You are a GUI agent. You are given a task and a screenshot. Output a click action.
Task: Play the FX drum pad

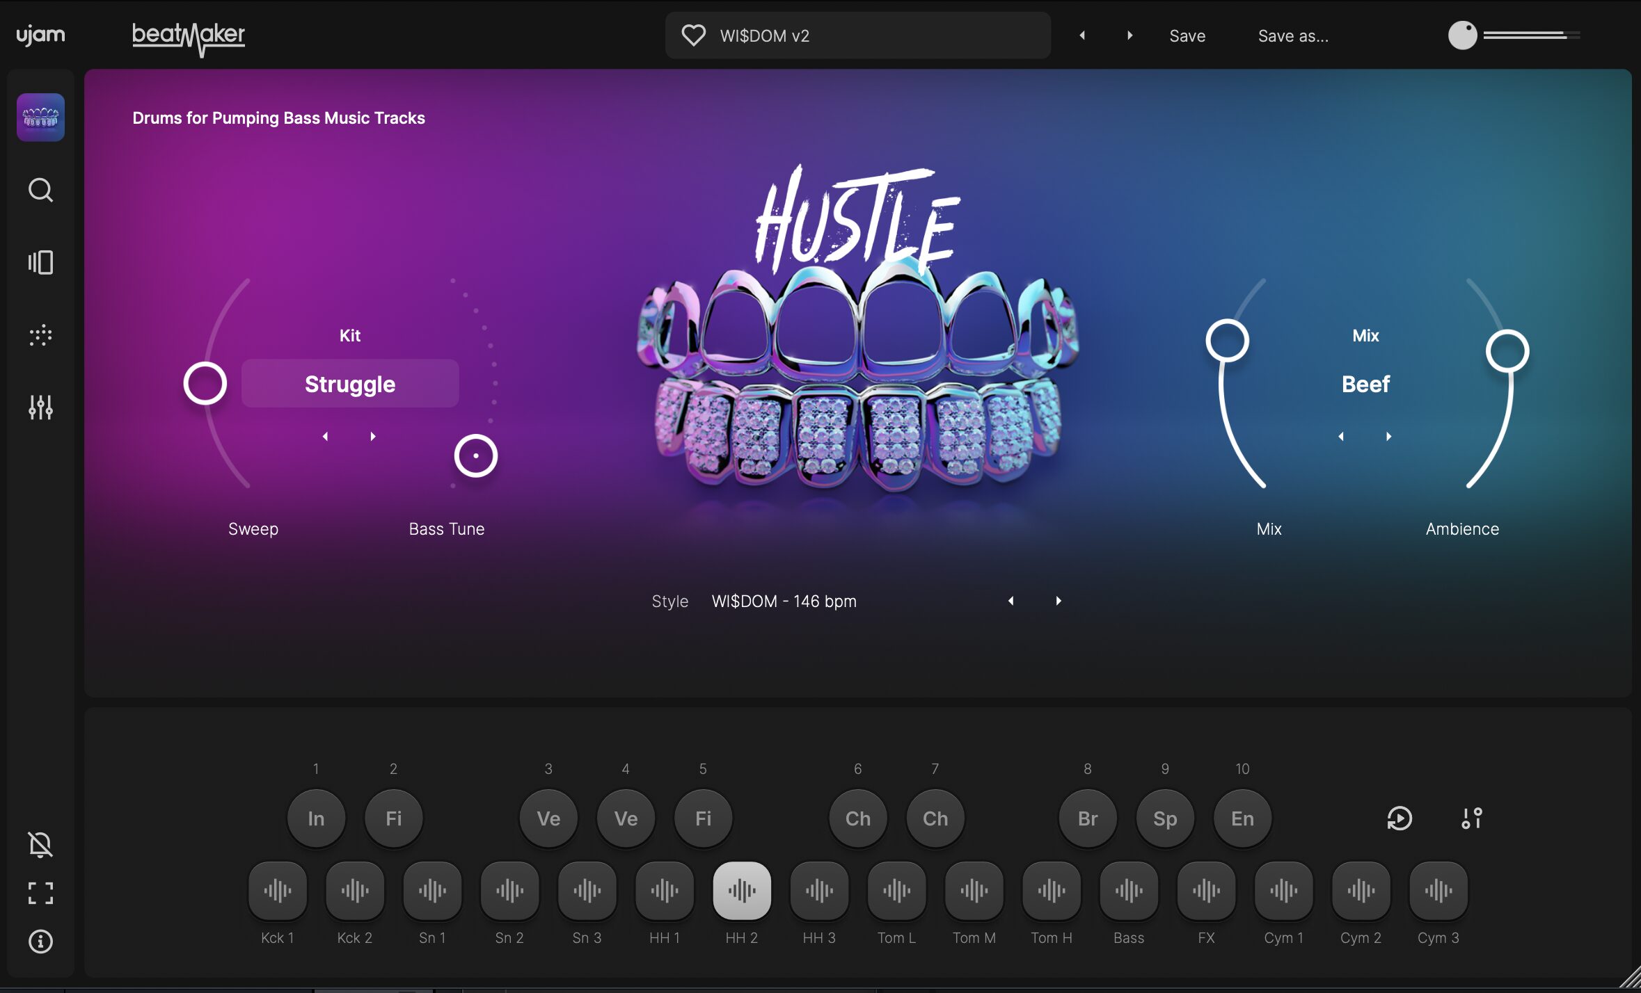click(1206, 891)
